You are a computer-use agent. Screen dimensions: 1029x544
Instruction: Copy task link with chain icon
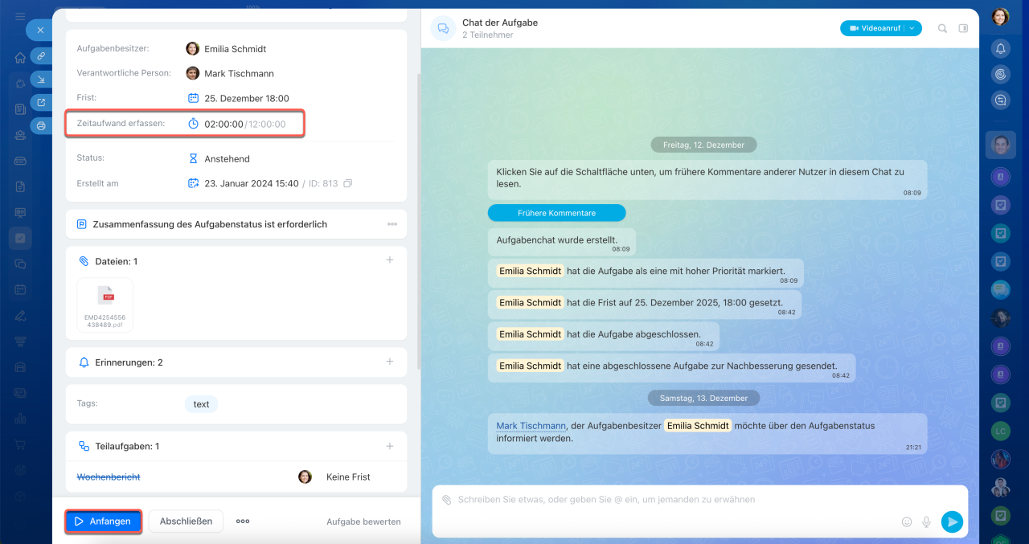41,56
